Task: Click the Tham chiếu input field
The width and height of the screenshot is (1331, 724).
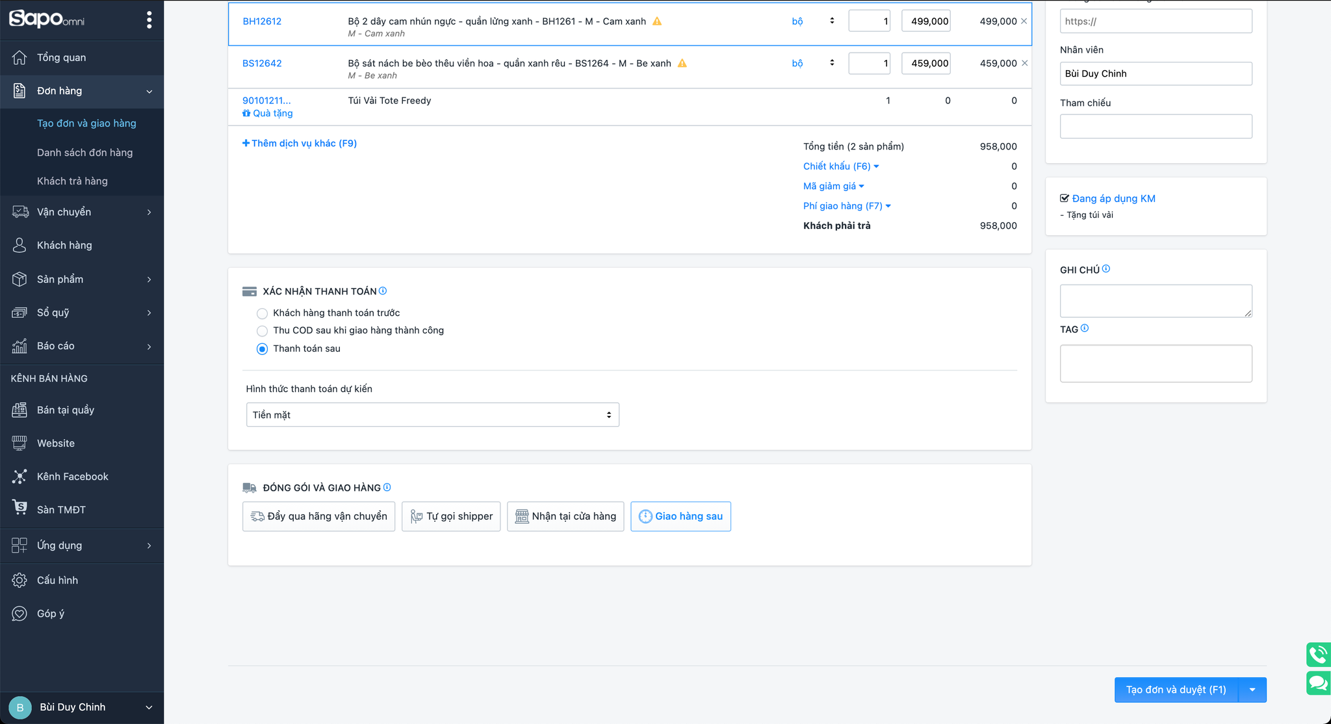Action: 1156,126
